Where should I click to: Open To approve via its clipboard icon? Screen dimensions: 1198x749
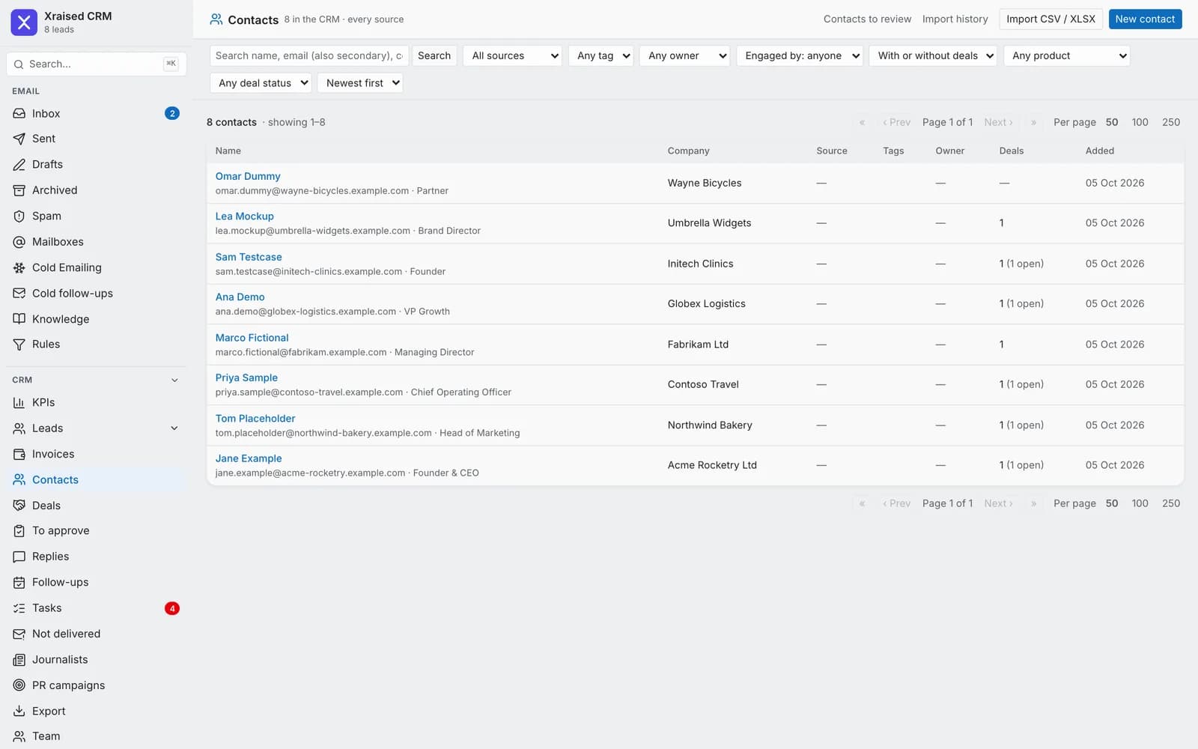(x=19, y=531)
